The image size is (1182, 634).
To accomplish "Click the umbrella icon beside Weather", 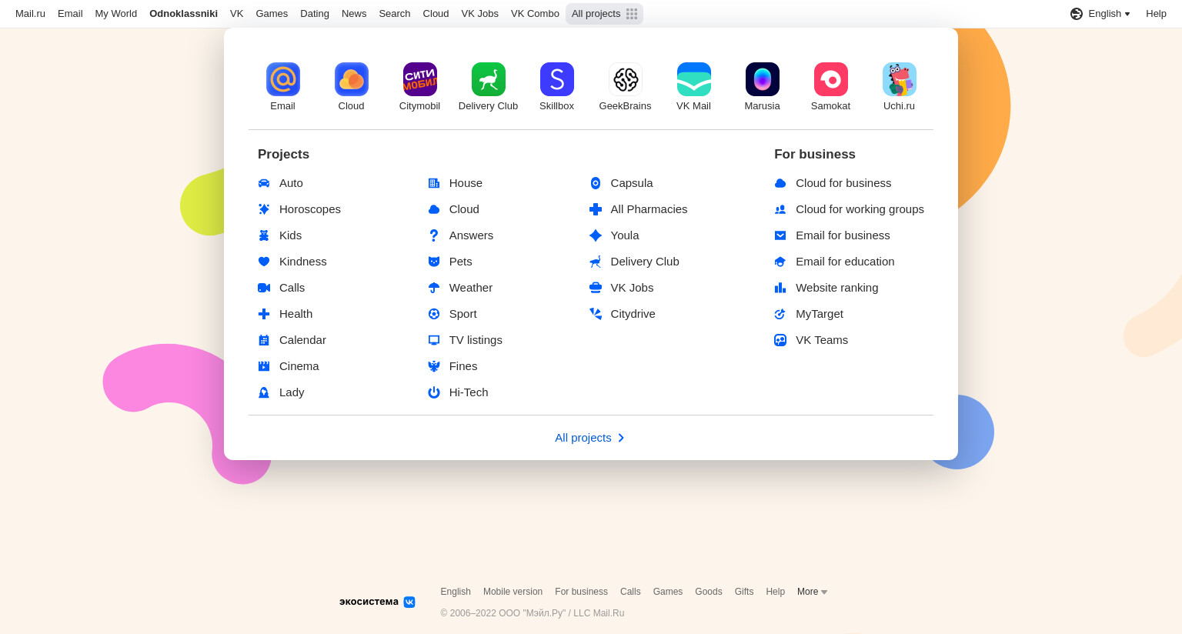I will point(434,288).
